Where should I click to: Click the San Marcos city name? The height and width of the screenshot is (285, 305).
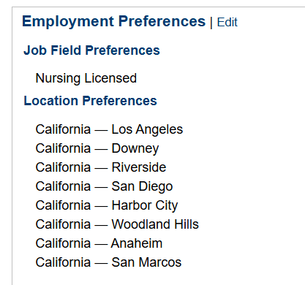point(146,262)
